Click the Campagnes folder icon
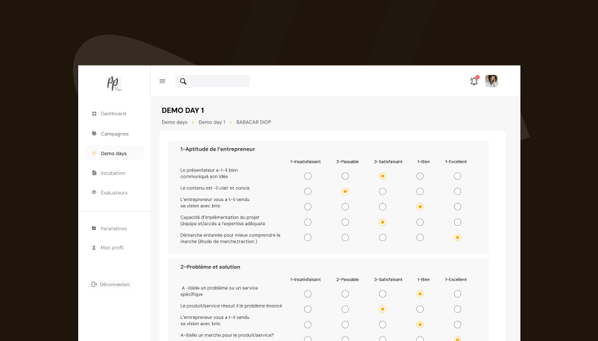Image resolution: width=598 pixels, height=341 pixels. (x=94, y=134)
